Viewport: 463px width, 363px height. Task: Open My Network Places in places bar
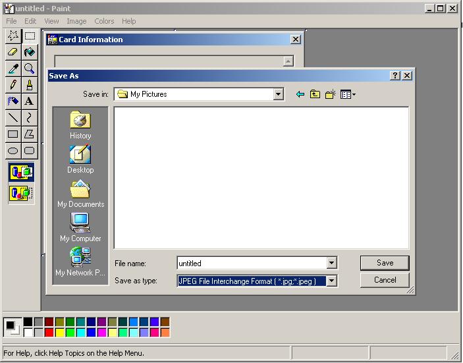tap(80, 262)
